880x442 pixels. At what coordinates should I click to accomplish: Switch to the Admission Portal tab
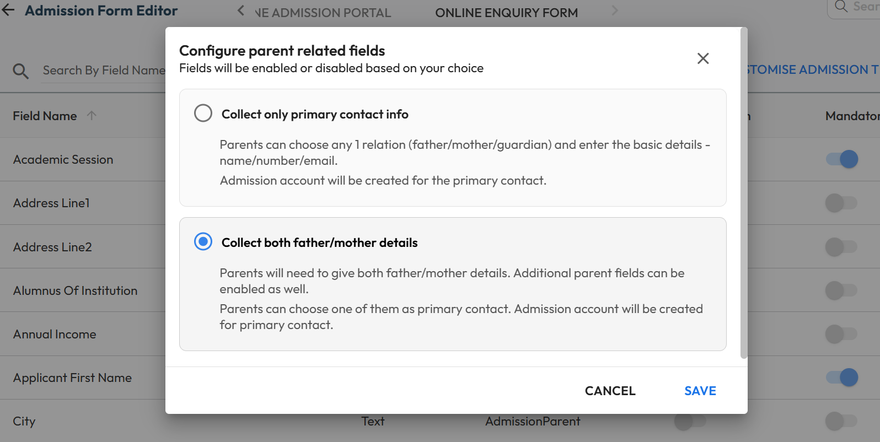(323, 13)
